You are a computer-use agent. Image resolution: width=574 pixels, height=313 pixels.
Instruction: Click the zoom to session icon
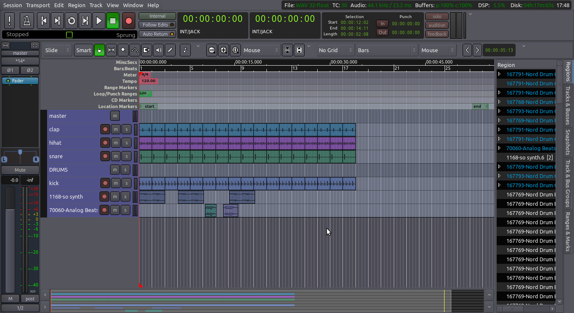(235, 50)
